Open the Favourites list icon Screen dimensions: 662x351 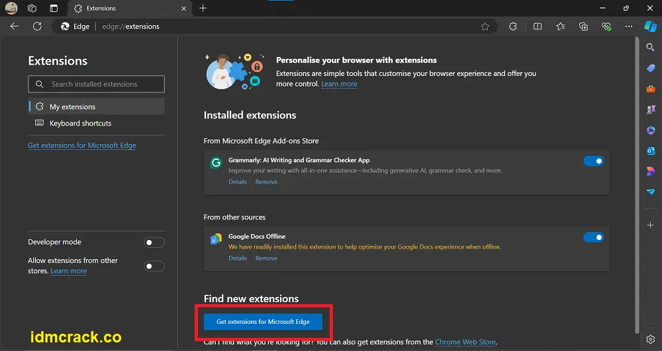coord(561,26)
